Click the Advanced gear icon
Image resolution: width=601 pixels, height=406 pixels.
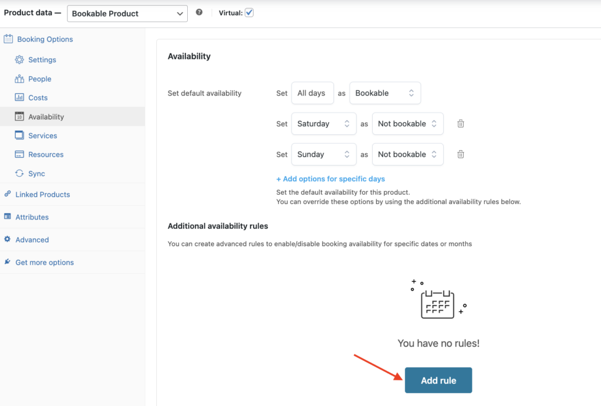(7, 239)
